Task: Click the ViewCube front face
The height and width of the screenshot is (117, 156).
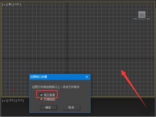Action: (x=142, y=15)
